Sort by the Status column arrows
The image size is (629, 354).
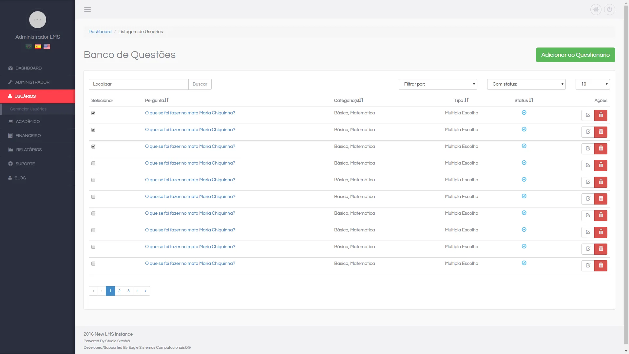click(x=531, y=100)
